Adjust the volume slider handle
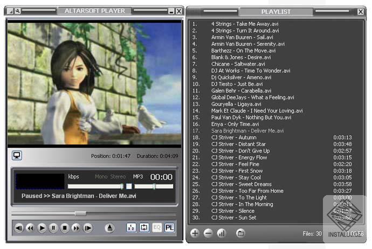 tap(122, 186)
